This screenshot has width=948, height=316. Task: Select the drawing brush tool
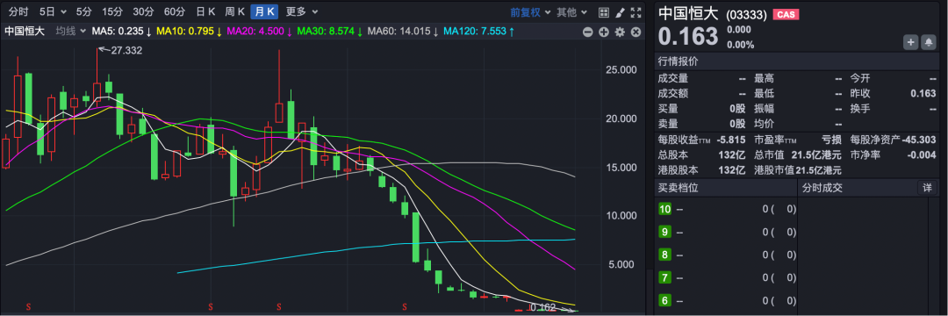(x=620, y=12)
